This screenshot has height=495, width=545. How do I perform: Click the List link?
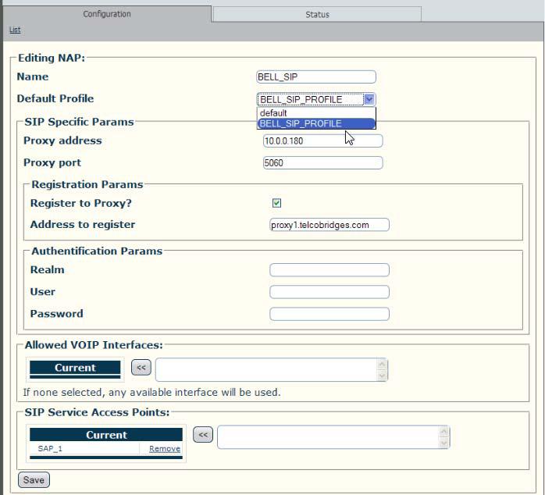point(15,30)
